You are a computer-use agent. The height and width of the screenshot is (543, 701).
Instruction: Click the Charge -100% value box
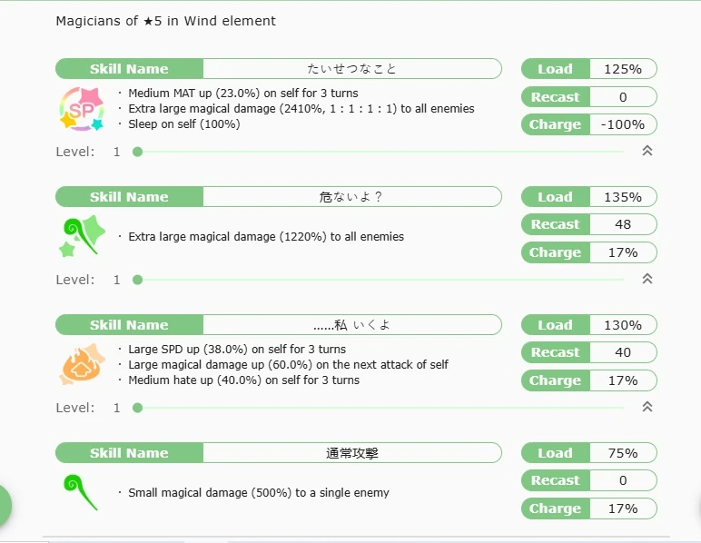pyautogui.click(x=623, y=124)
